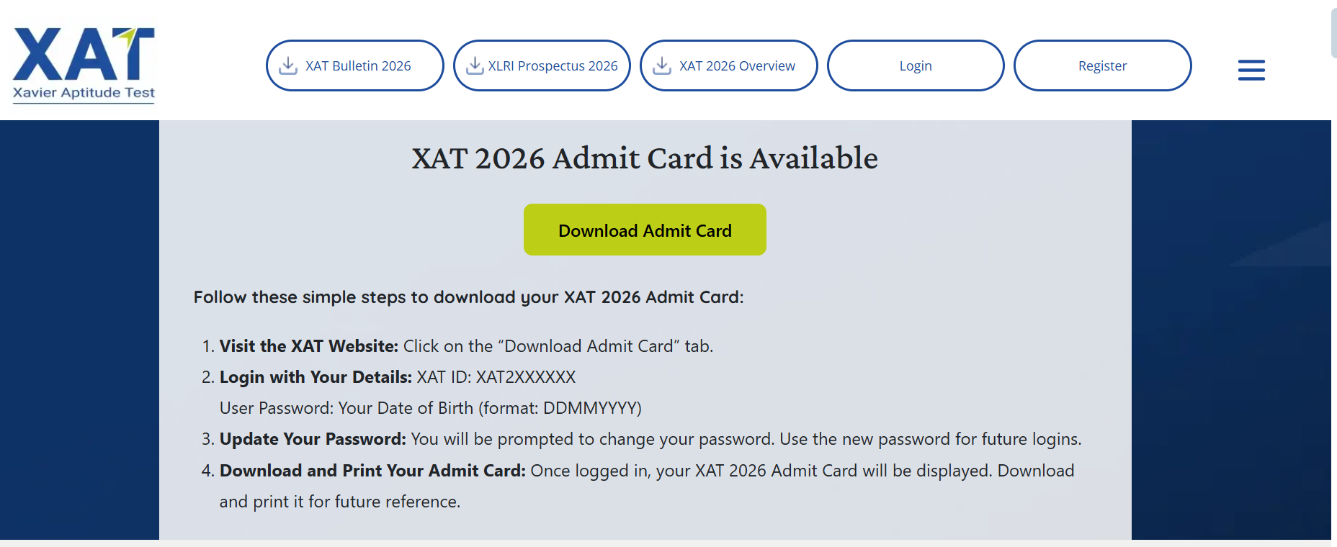Image resolution: width=1337 pixels, height=547 pixels.
Task: Open the XAT Bulletin 2026 button
Action: point(355,65)
